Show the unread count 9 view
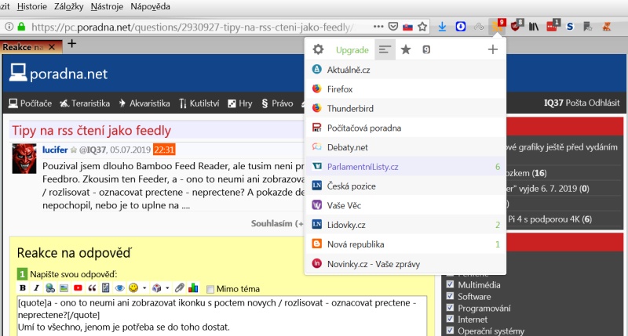The height and width of the screenshot is (336, 628). (x=426, y=49)
